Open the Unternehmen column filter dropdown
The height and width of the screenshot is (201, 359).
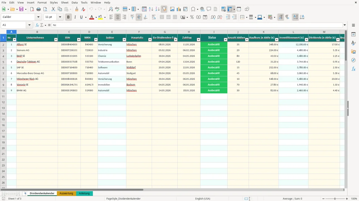[56, 39]
